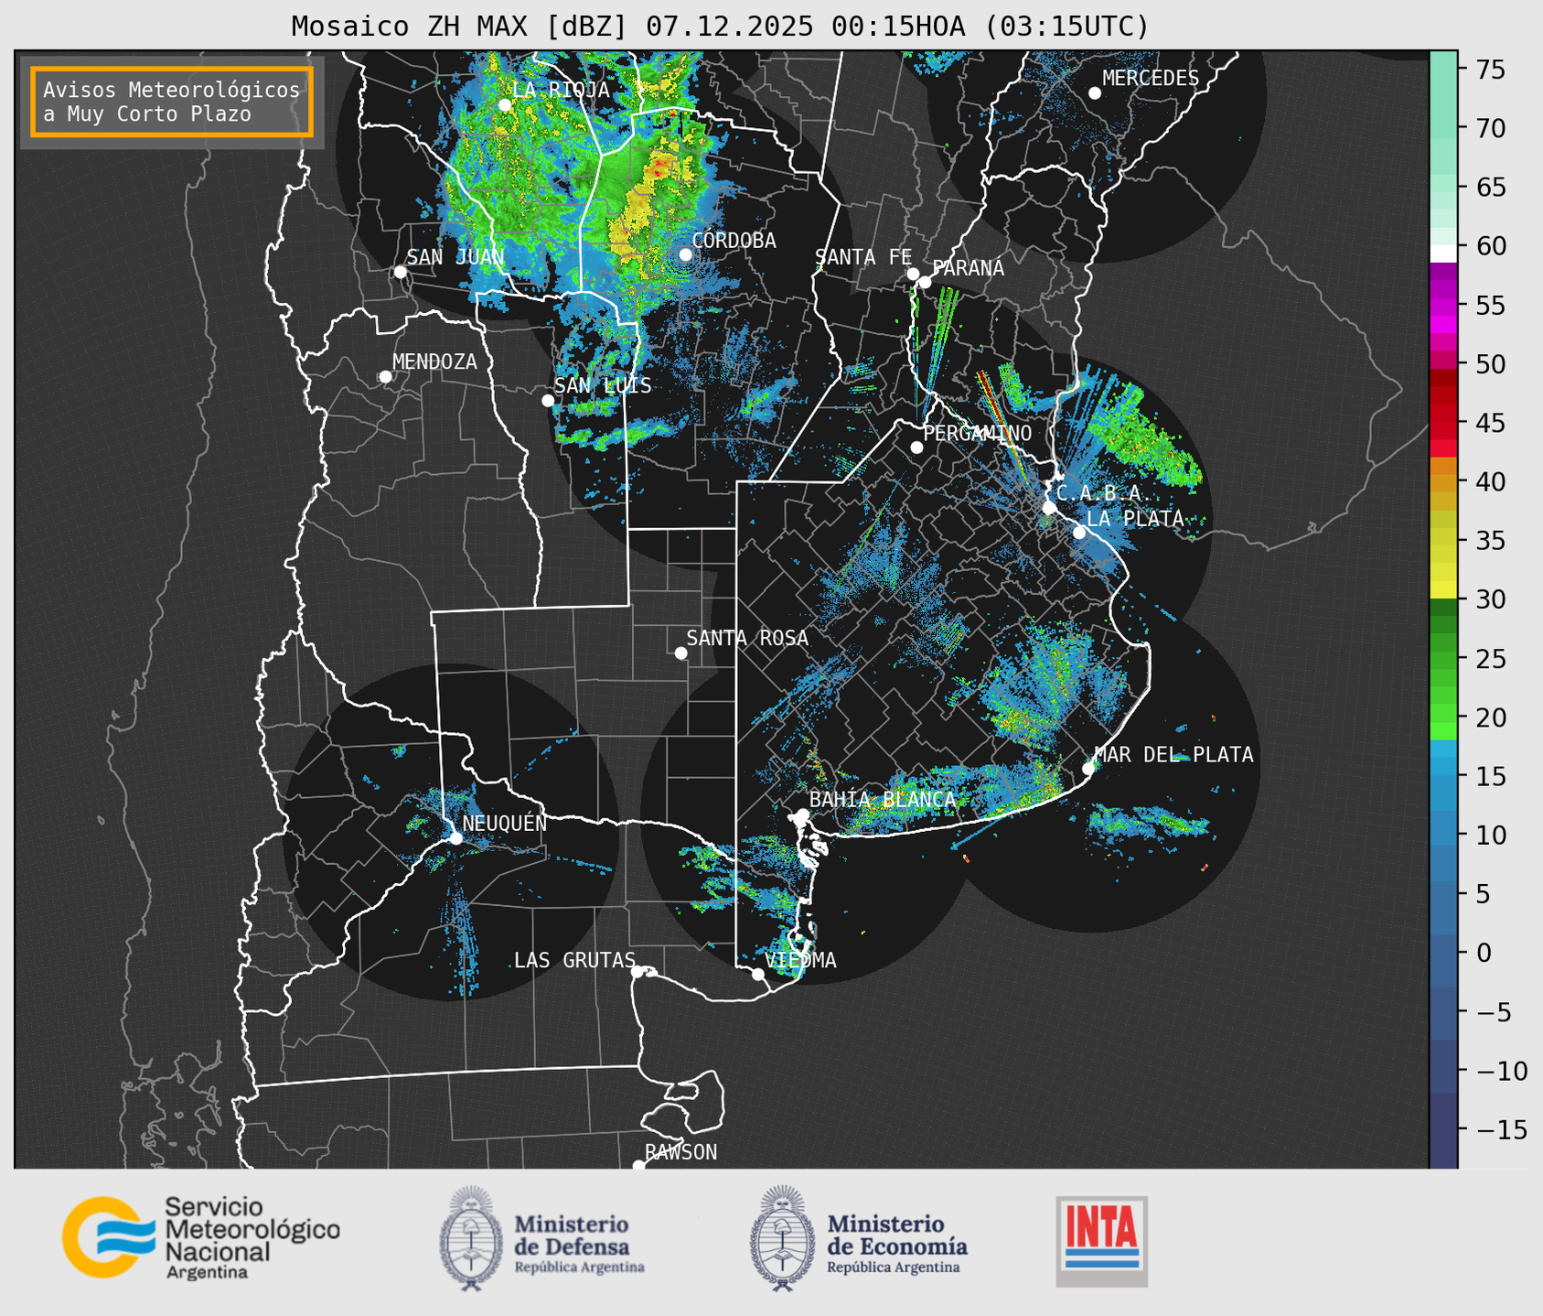Select the LA PLATA city marker
Screen dimensions: 1543x1316
click(x=1079, y=533)
